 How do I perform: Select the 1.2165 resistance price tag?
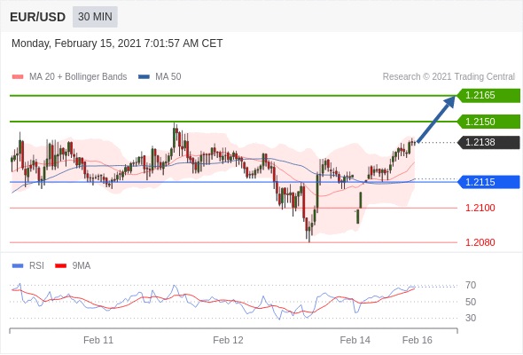488,95
